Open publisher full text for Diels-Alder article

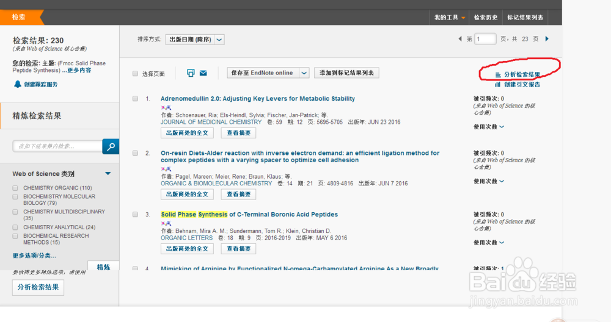click(x=187, y=195)
